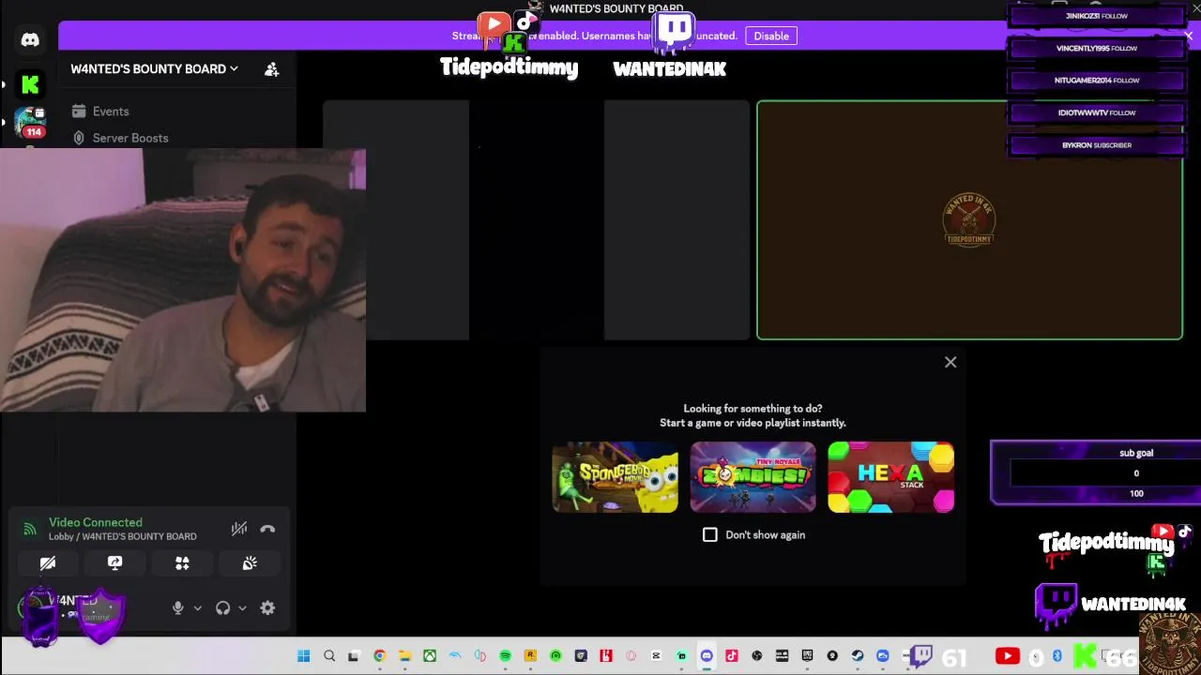
Task: Check the Don't show again box
Action: pos(710,534)
